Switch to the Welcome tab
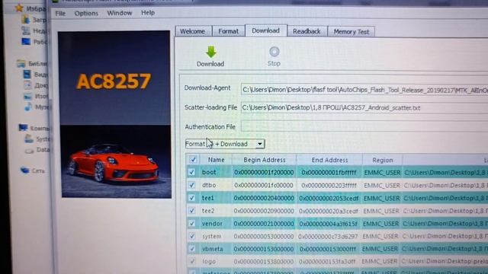The width and height of the screenshot is (488, 274). (x=193, y=31)
